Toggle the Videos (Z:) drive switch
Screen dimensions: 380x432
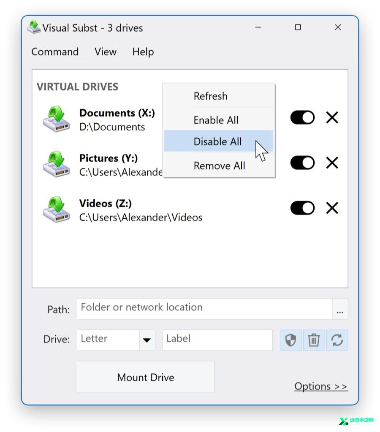303,208
